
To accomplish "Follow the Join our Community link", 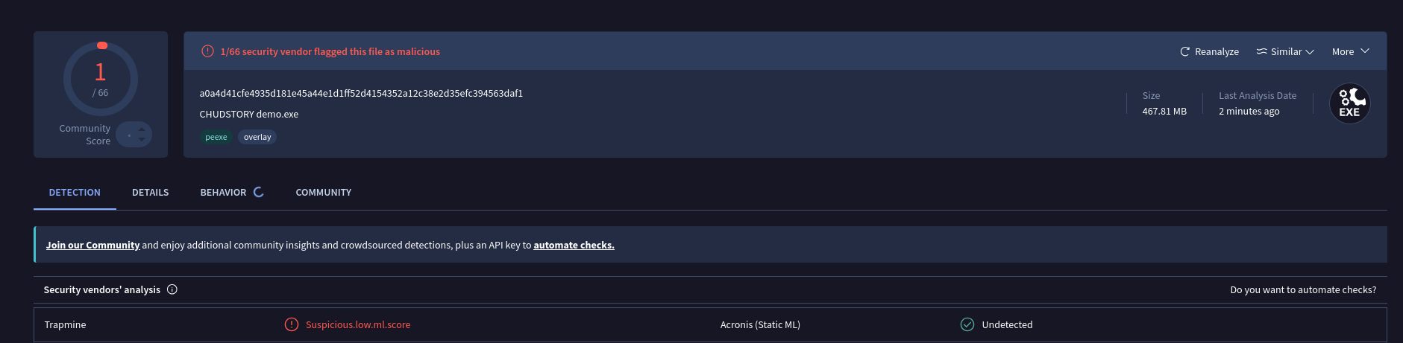I will point(93,245).
